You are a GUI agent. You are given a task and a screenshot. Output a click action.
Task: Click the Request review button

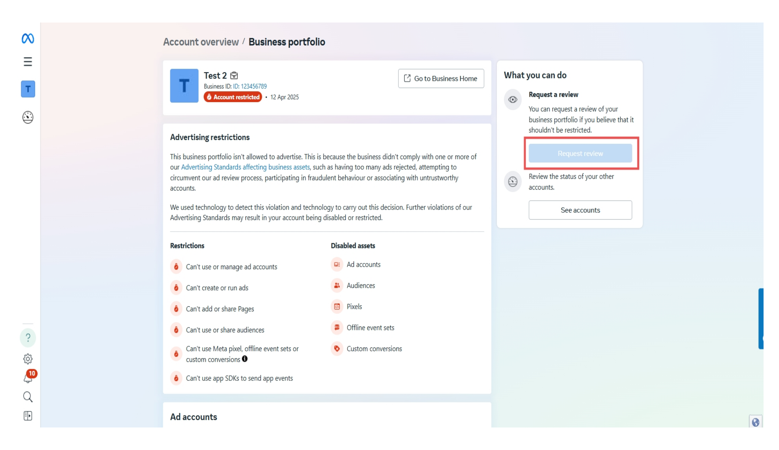(x=580, y=153)
